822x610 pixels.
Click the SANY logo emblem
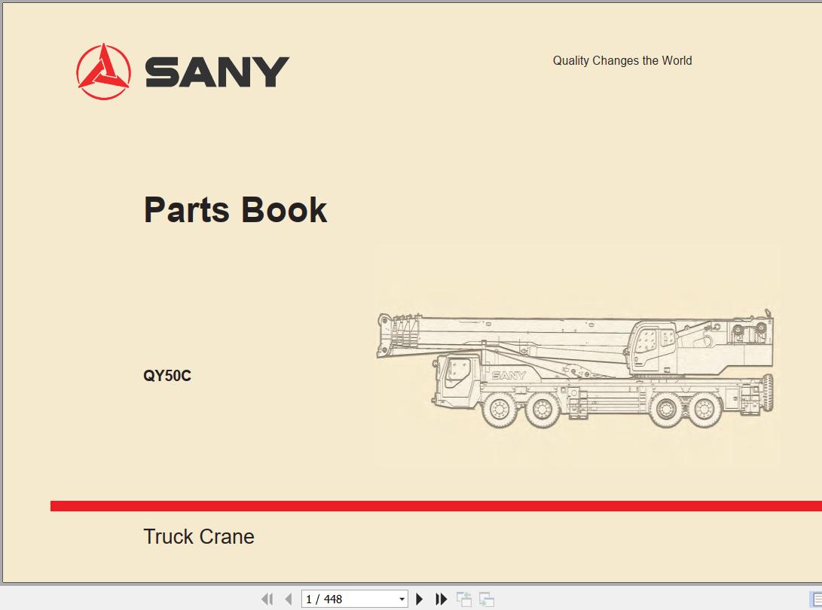point(103,72)
